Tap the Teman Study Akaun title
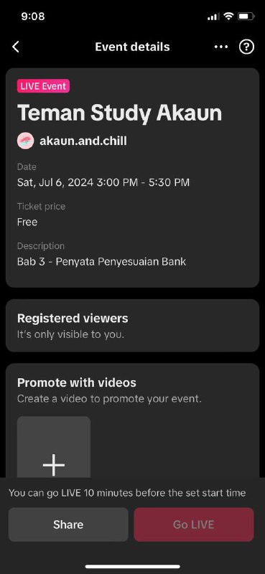The image size is (265, 574). point(119,113)
